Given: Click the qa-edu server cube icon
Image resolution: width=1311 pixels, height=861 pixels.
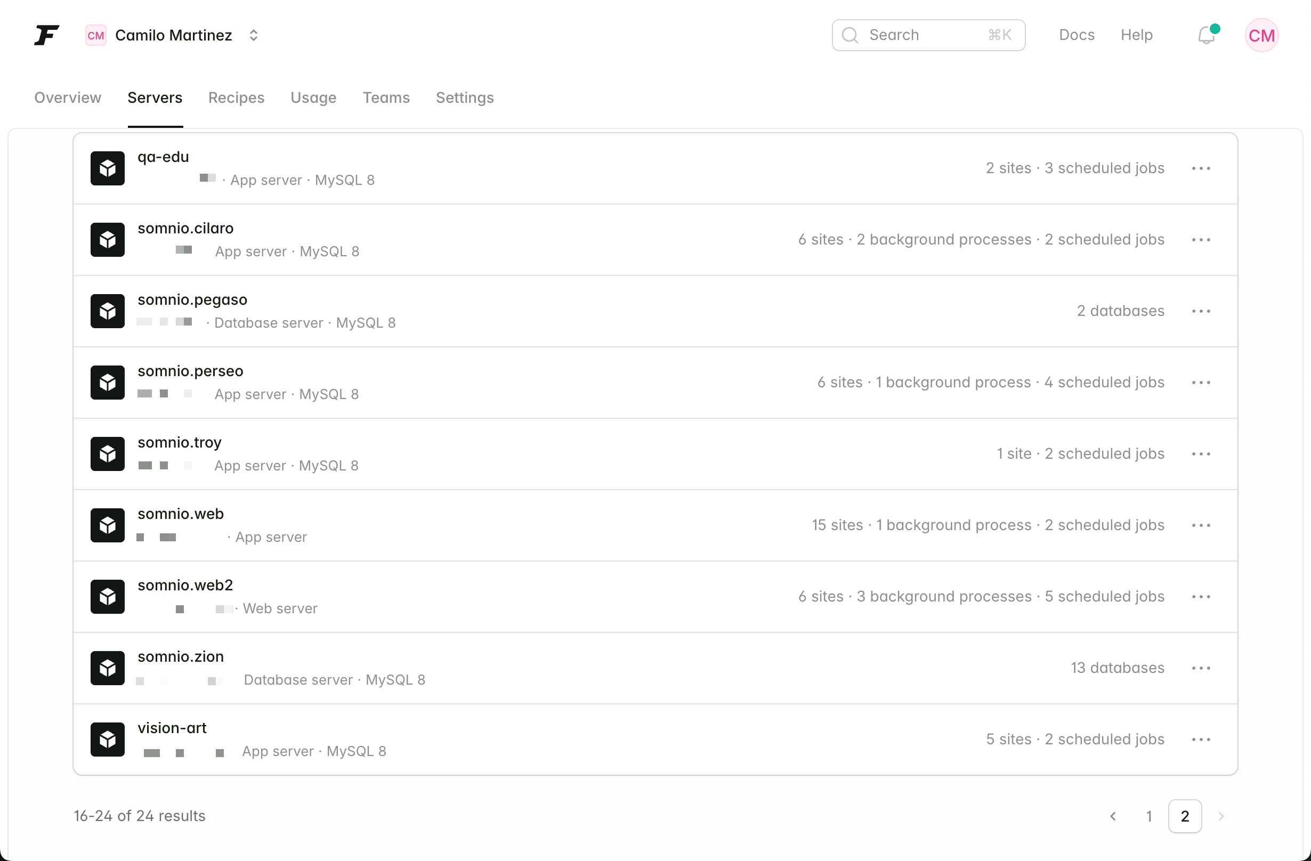Looking at the screenshot, I should point(108,168).
